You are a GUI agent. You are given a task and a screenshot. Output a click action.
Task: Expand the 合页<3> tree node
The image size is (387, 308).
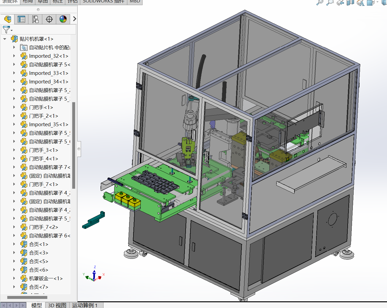click(x=14, y=253)
